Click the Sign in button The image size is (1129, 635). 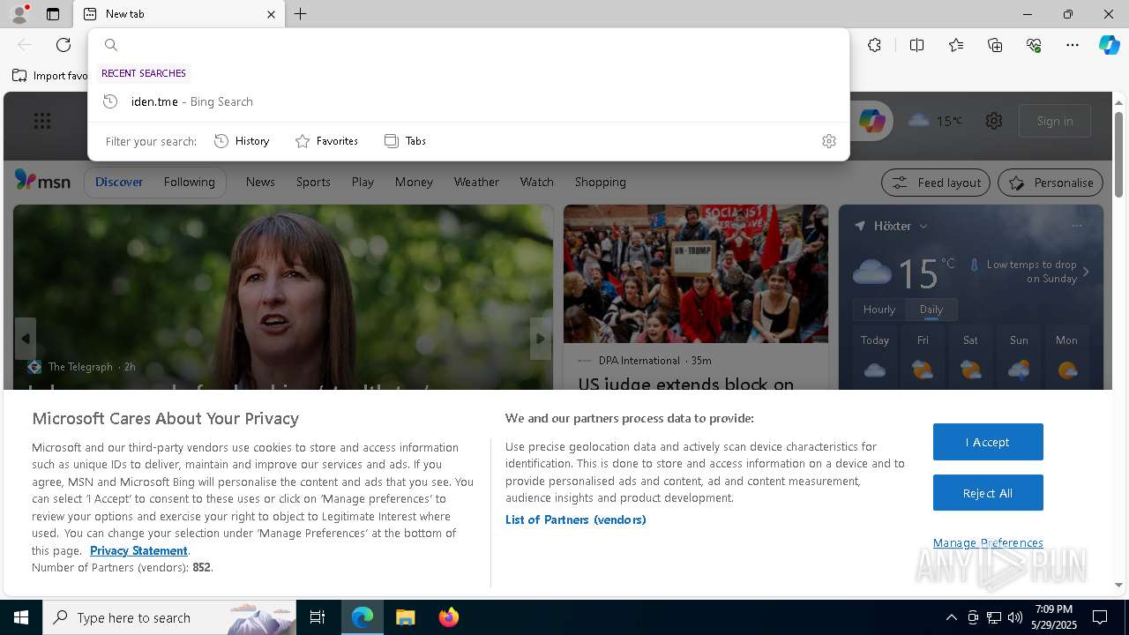1055,121
